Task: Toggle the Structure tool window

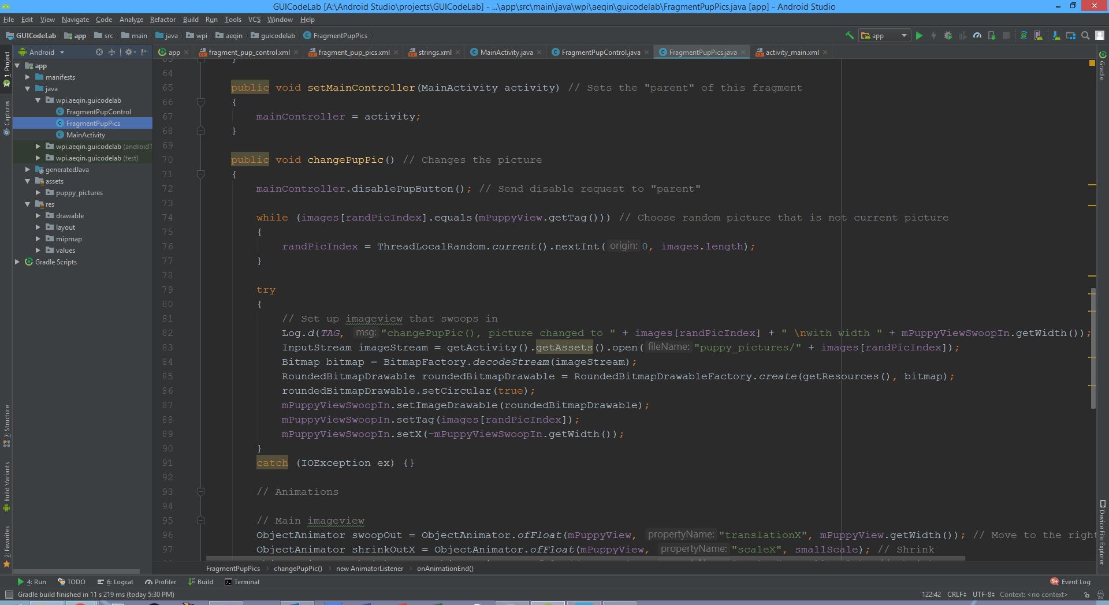Action: [x=6, y=426]
